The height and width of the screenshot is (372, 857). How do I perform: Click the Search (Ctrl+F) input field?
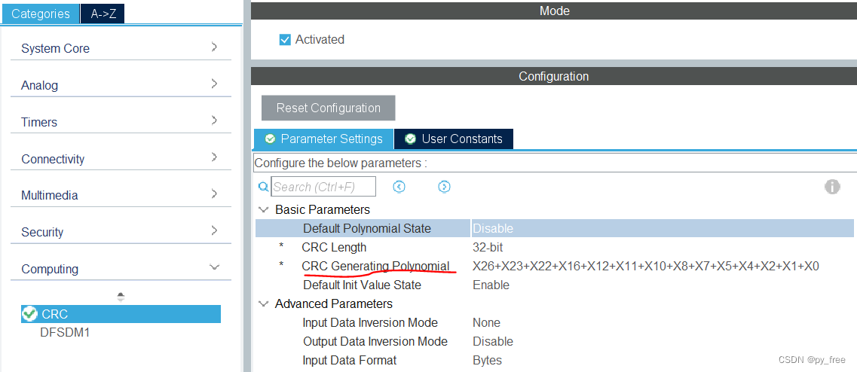pyautogui.click(x=323, y=187)
